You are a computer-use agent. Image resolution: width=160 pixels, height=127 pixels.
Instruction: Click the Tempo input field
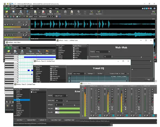[x=36, y=16]
